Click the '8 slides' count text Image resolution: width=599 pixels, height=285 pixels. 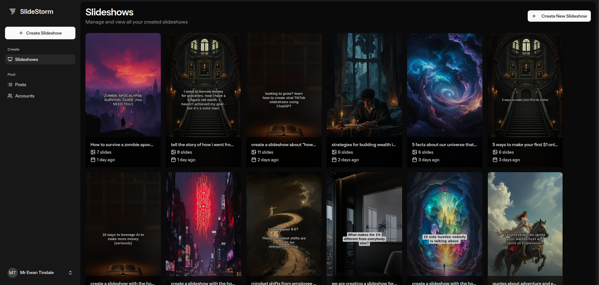click(185, 152)
